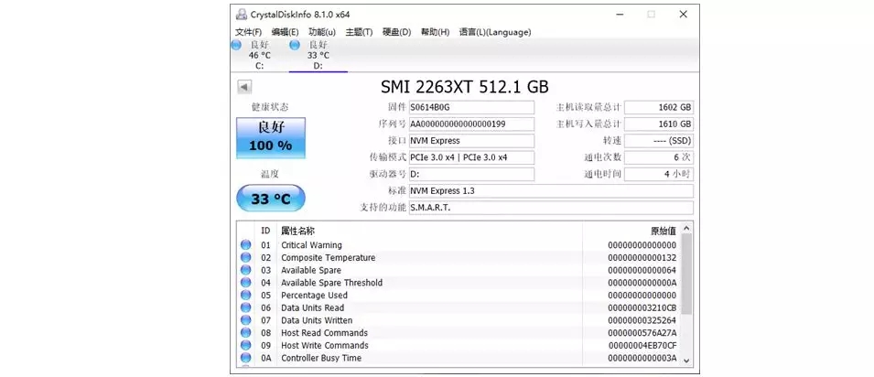
Task: Open the 功能(u) menu
Action: point(322,32)
